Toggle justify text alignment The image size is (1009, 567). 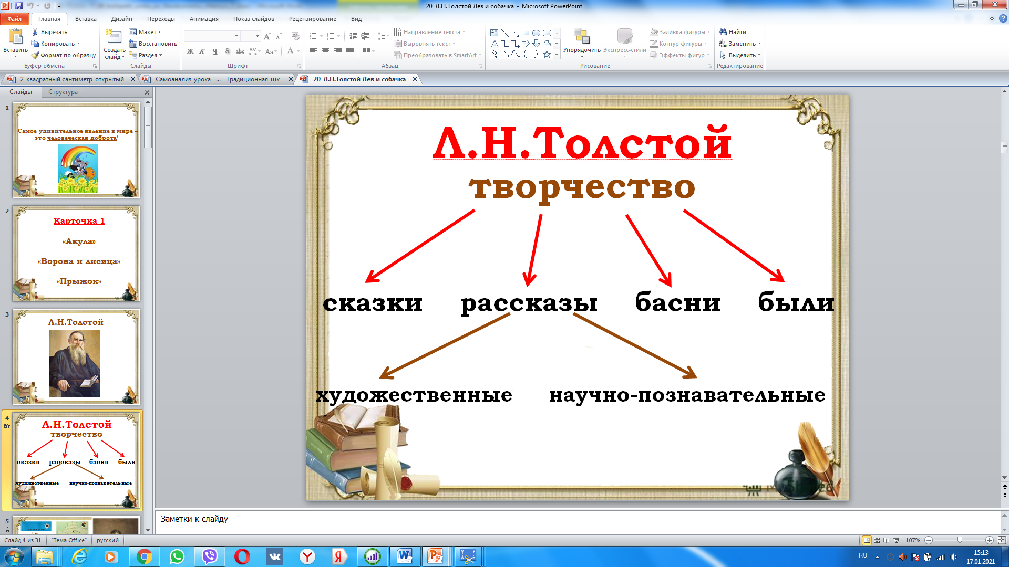click(350, 51)
